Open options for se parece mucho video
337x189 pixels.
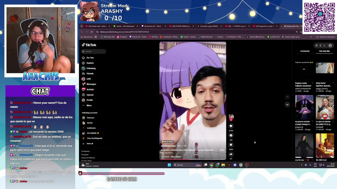click(x=312, y=122)
